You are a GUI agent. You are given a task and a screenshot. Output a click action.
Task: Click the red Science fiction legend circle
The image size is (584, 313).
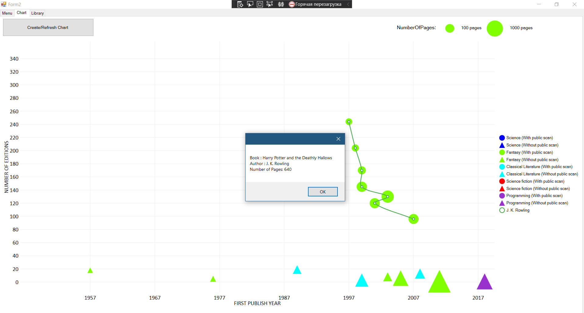point(502,181)
